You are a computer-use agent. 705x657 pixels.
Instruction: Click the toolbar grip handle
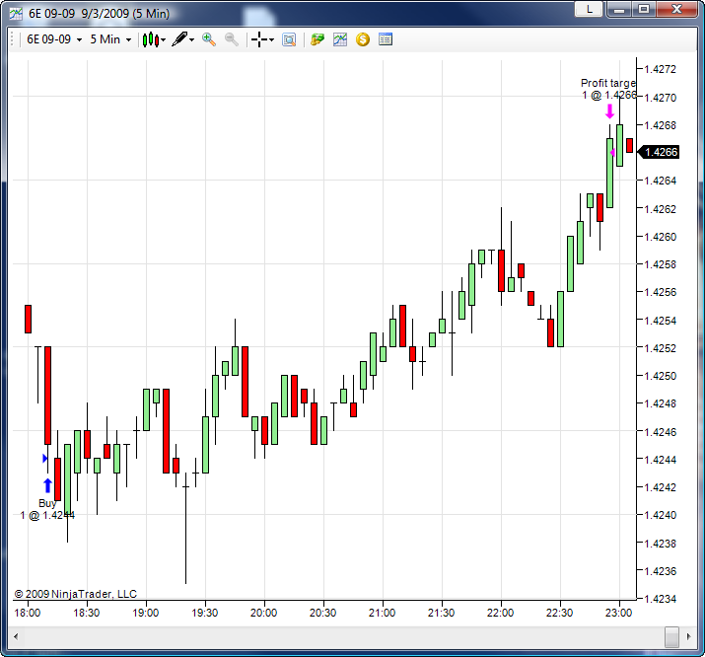point(12,39)
